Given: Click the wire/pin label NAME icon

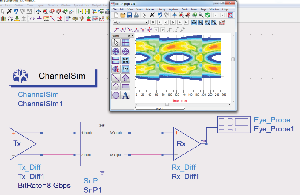Looking at the screenshot, I should click(x=59, y=19).
